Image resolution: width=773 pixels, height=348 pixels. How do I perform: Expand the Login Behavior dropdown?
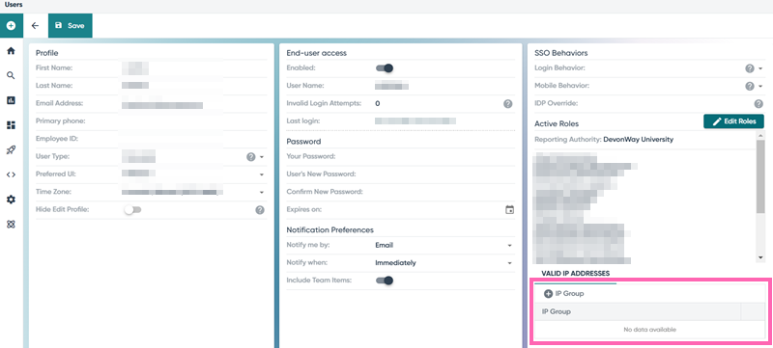click(760, 68)
